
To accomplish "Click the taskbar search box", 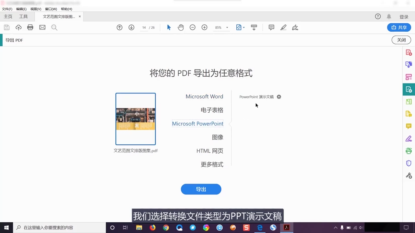I will (59, 227).
